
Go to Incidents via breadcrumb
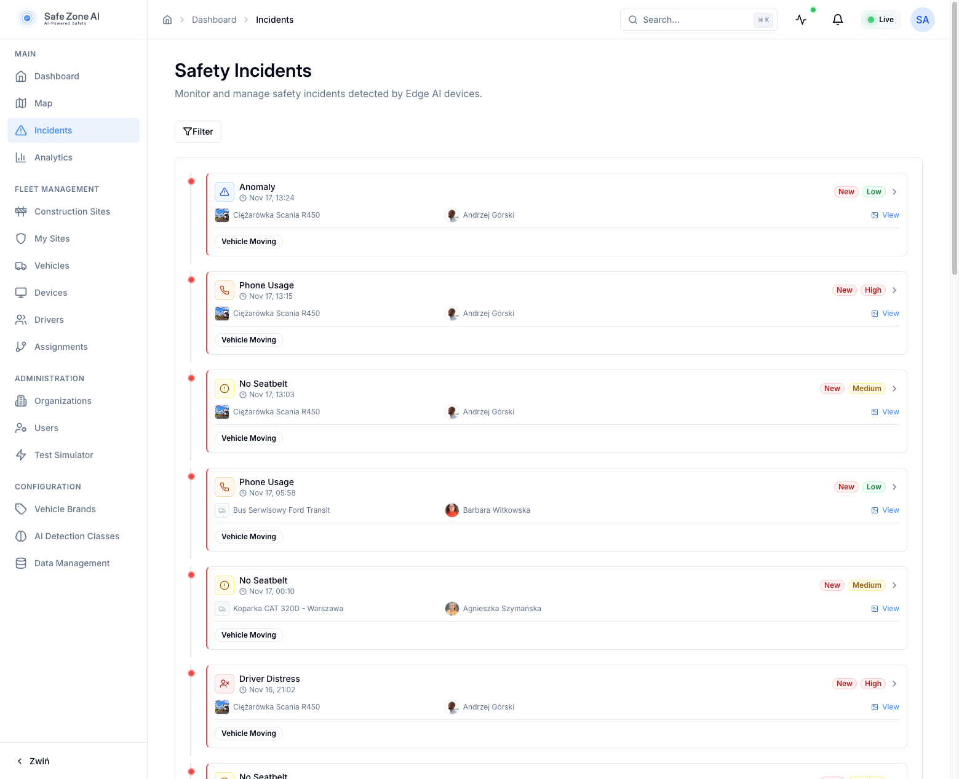(x=274, y=19)
